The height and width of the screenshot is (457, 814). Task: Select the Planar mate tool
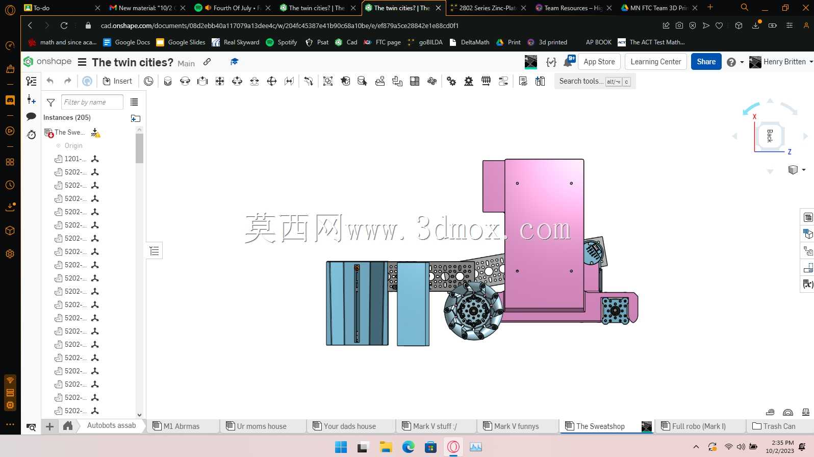pos(220,81)
